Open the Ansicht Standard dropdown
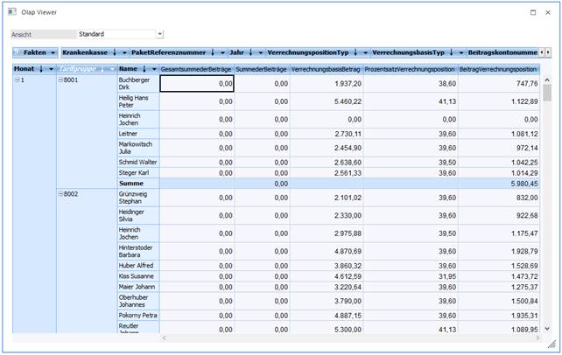 tap(159, 34)
